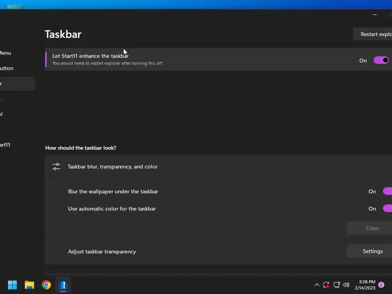Open the Start Menu sidebar item

[x=5, y=53]
